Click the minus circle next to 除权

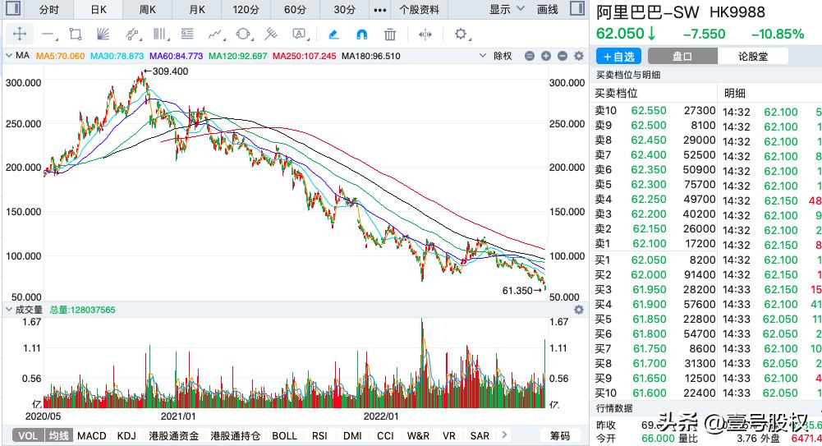[x=530, y=56]
